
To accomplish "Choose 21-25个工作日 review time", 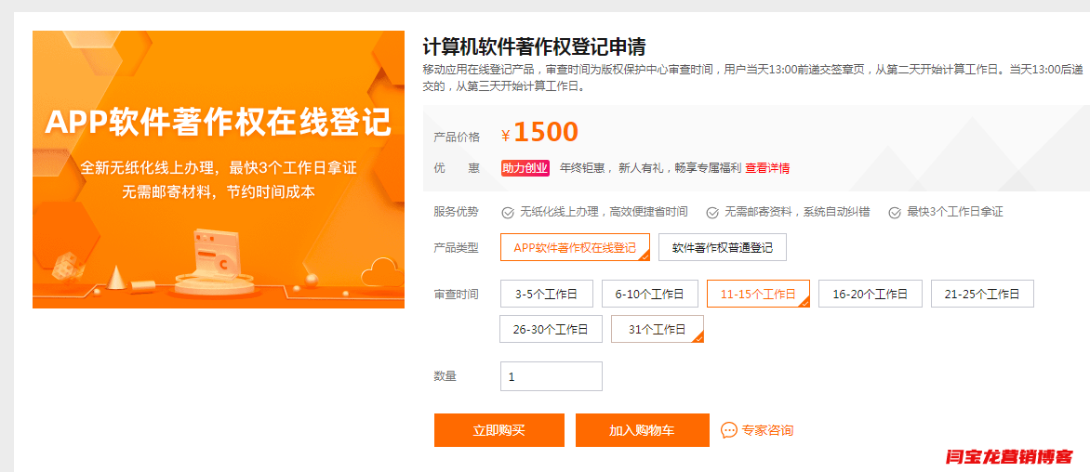I will (x=982, y=294).
